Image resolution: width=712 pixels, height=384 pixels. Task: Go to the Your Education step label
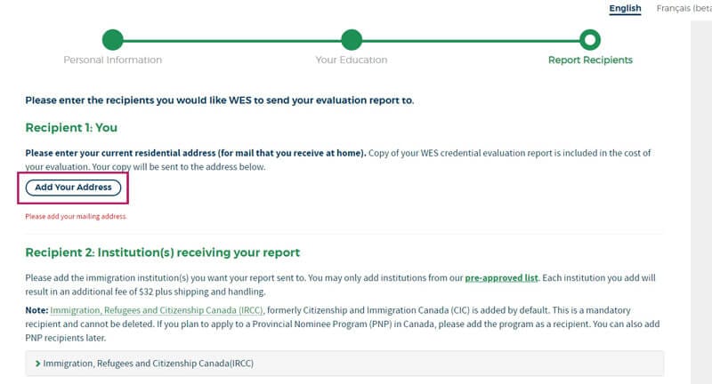(352, 60)
